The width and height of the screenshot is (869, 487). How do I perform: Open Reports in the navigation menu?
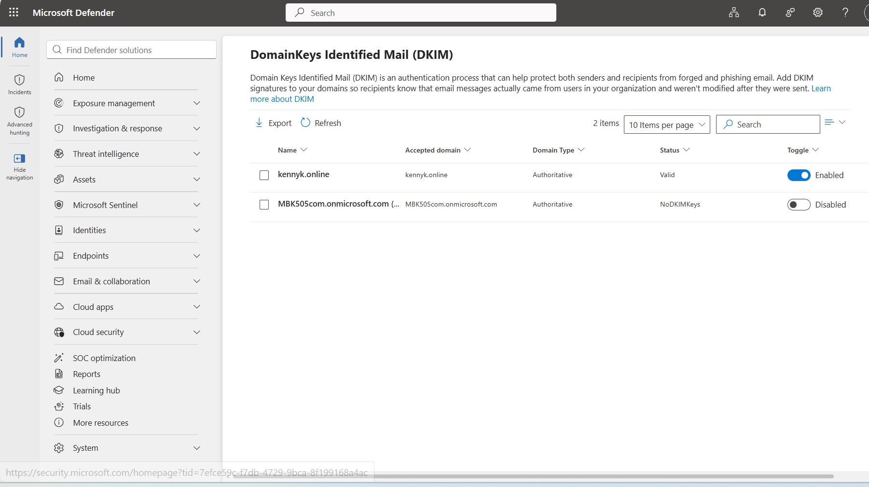click(86, 374)
